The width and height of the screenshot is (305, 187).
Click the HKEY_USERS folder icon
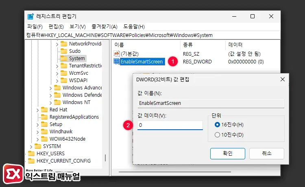pyautogui.click(x=31, y=154)
